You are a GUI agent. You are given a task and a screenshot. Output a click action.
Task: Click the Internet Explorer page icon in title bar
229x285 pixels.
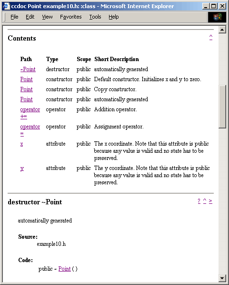click(x=6, y=6)
